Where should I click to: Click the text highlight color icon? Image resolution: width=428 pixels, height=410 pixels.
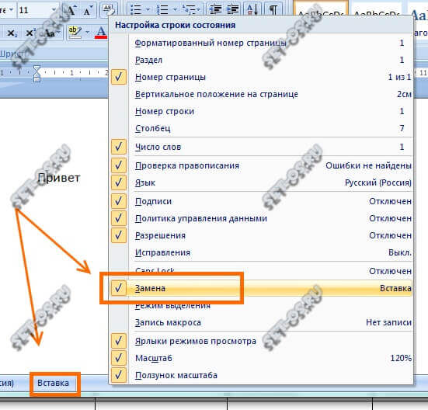click(x=75, y=32)
